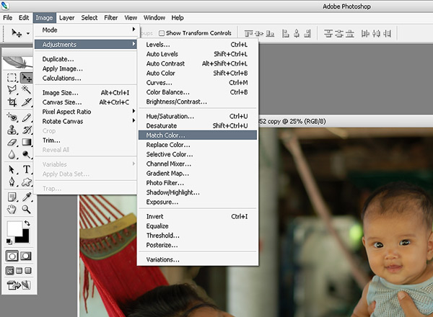Screen dimensions: 433x317
Task: Switch to Standard Mode editing
Action: click(x=12, y=256)
